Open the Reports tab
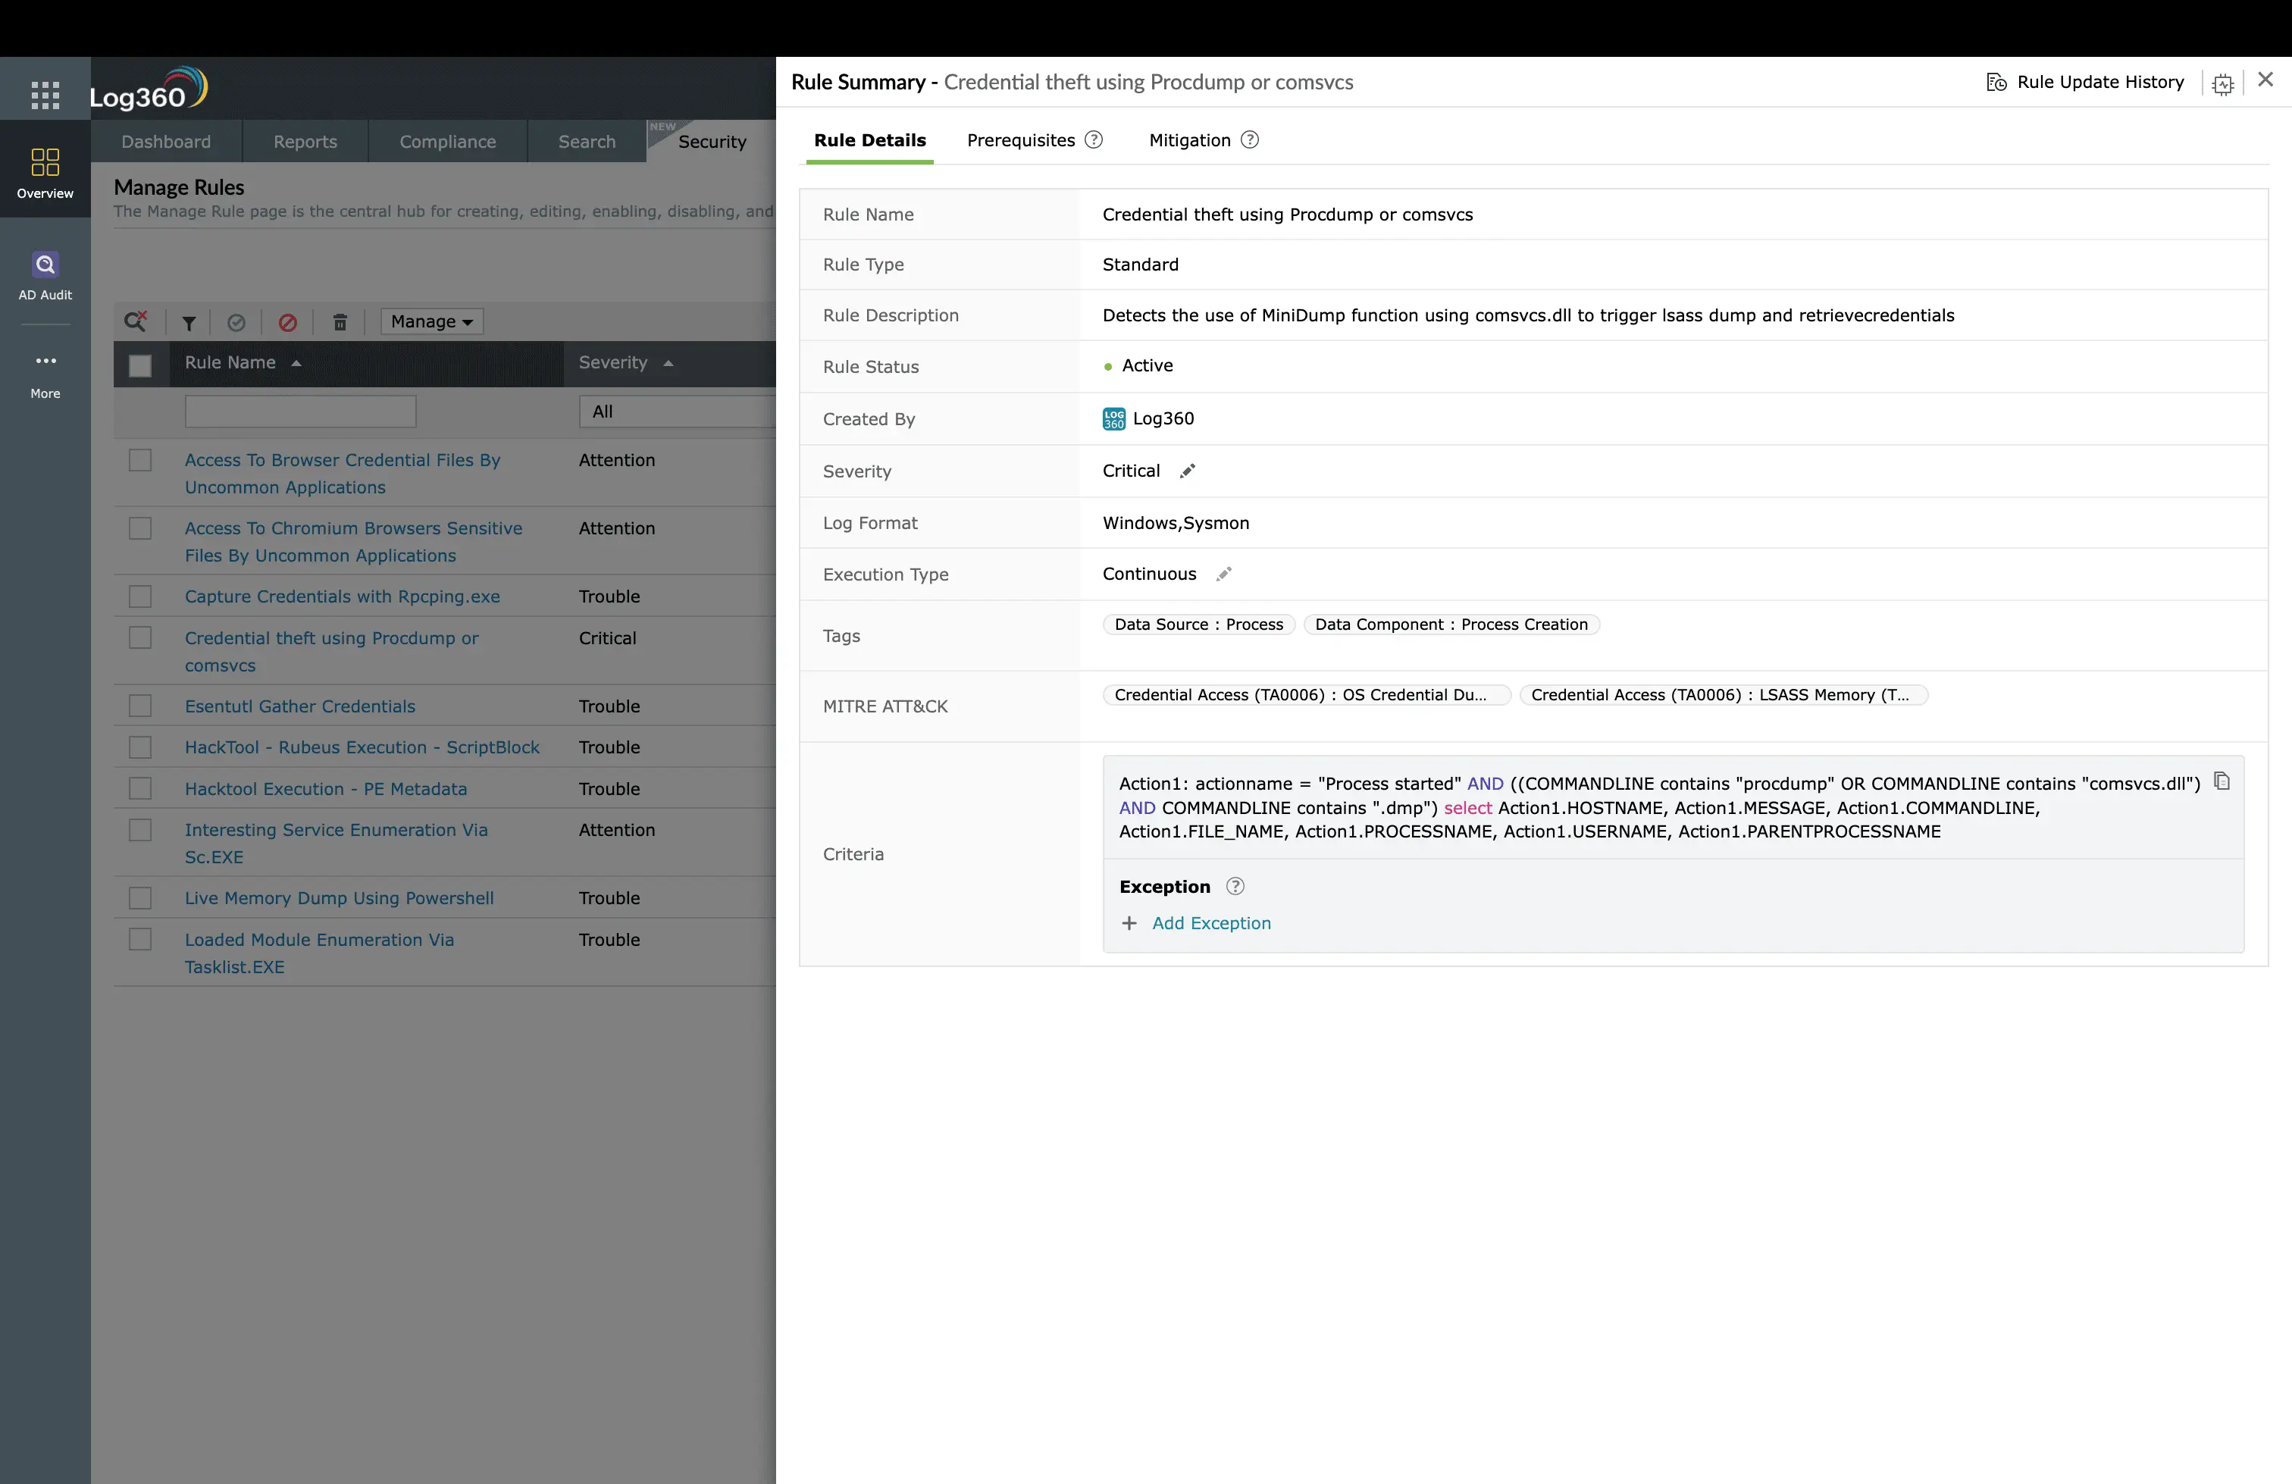2292x1484 pixels. [305, 142]
